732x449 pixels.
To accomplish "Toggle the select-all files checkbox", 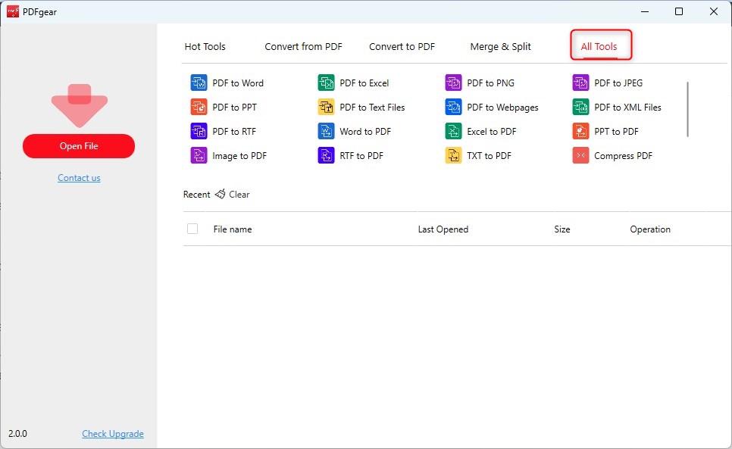I will tap(192, 229).
